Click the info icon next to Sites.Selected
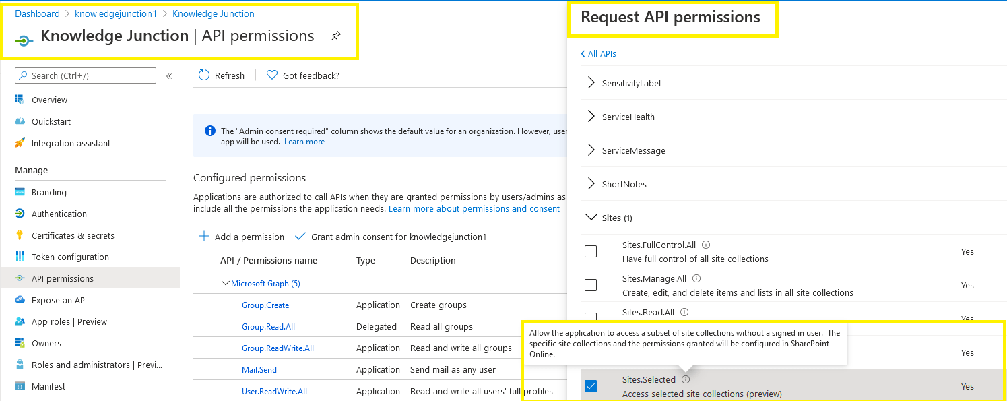The height and width of the screenshot is (401, 1007). (686, 379)
